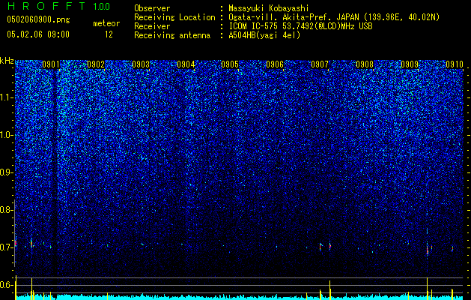The height and width of the screenshot is (300, 471).
Task: Click the 0.7 kHz axis label
Action: (7, 247)
